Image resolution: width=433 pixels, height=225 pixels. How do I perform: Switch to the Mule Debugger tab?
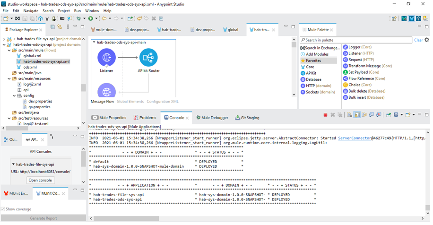pyautogui.click(x=212, y=118)
